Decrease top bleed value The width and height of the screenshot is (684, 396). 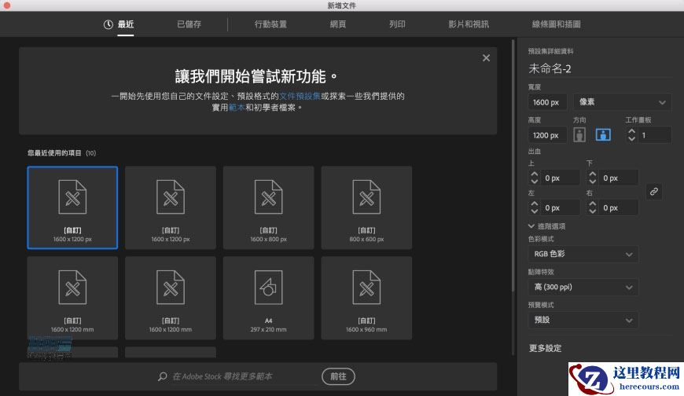coord(535,181)
